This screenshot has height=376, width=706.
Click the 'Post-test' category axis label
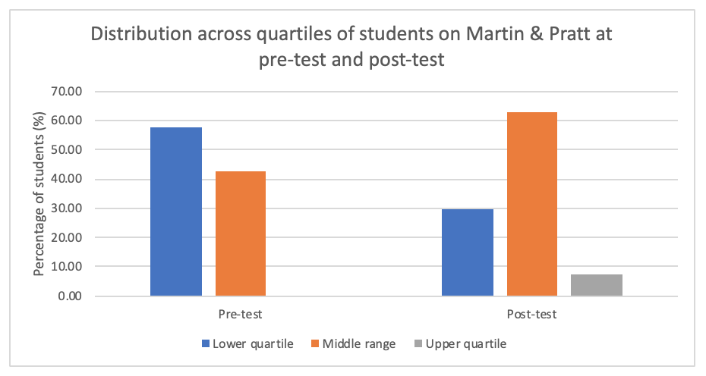click(x=531, y=314)
